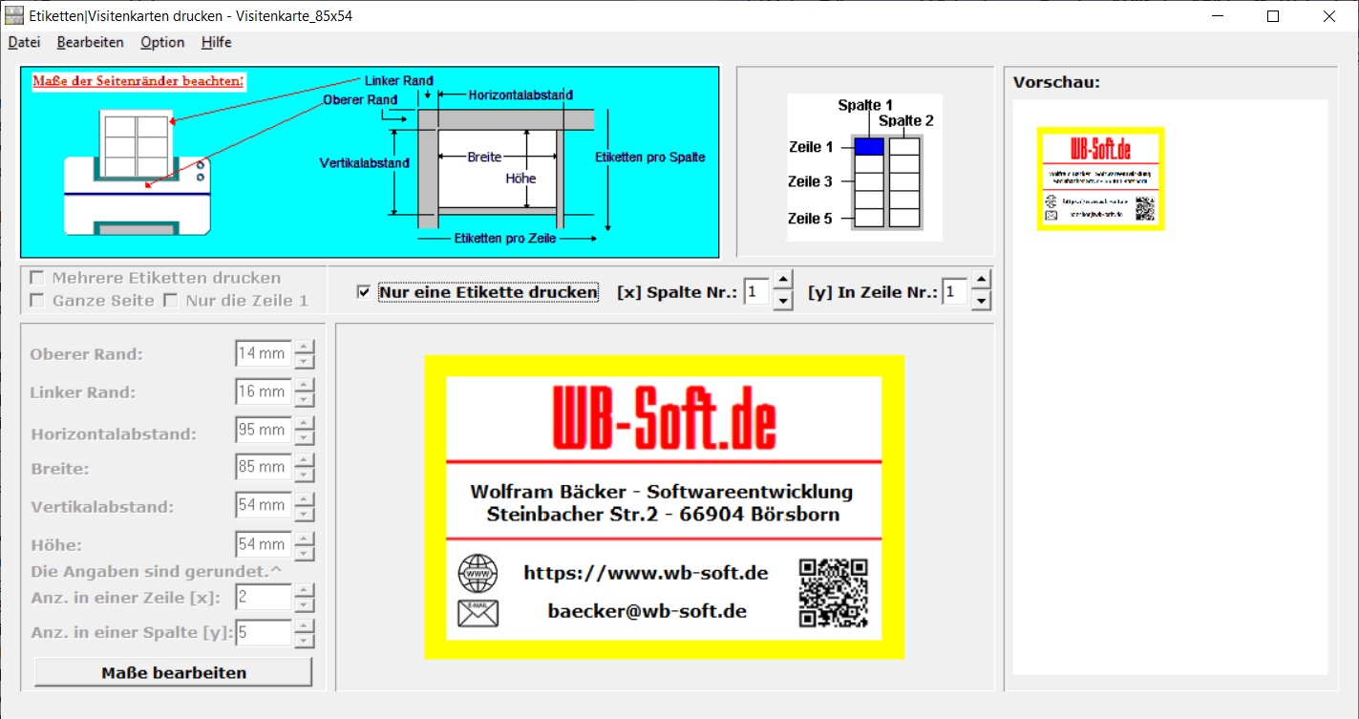Increase 'Anz. in einer Zeile' up arrow
This screenshot has height=719, width=1359.
305,591
